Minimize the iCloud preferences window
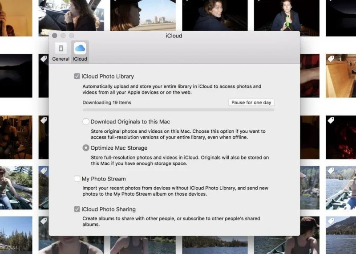Image resolution: width=356 pixels, height=254 pixels. point(63,36)
